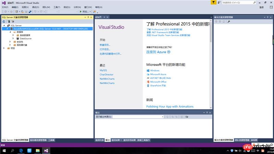The height and width of the screenshot is (154, 274).
Task: Toggle pin on SQL Server Object Explorer panel
Action: point(88,17)
